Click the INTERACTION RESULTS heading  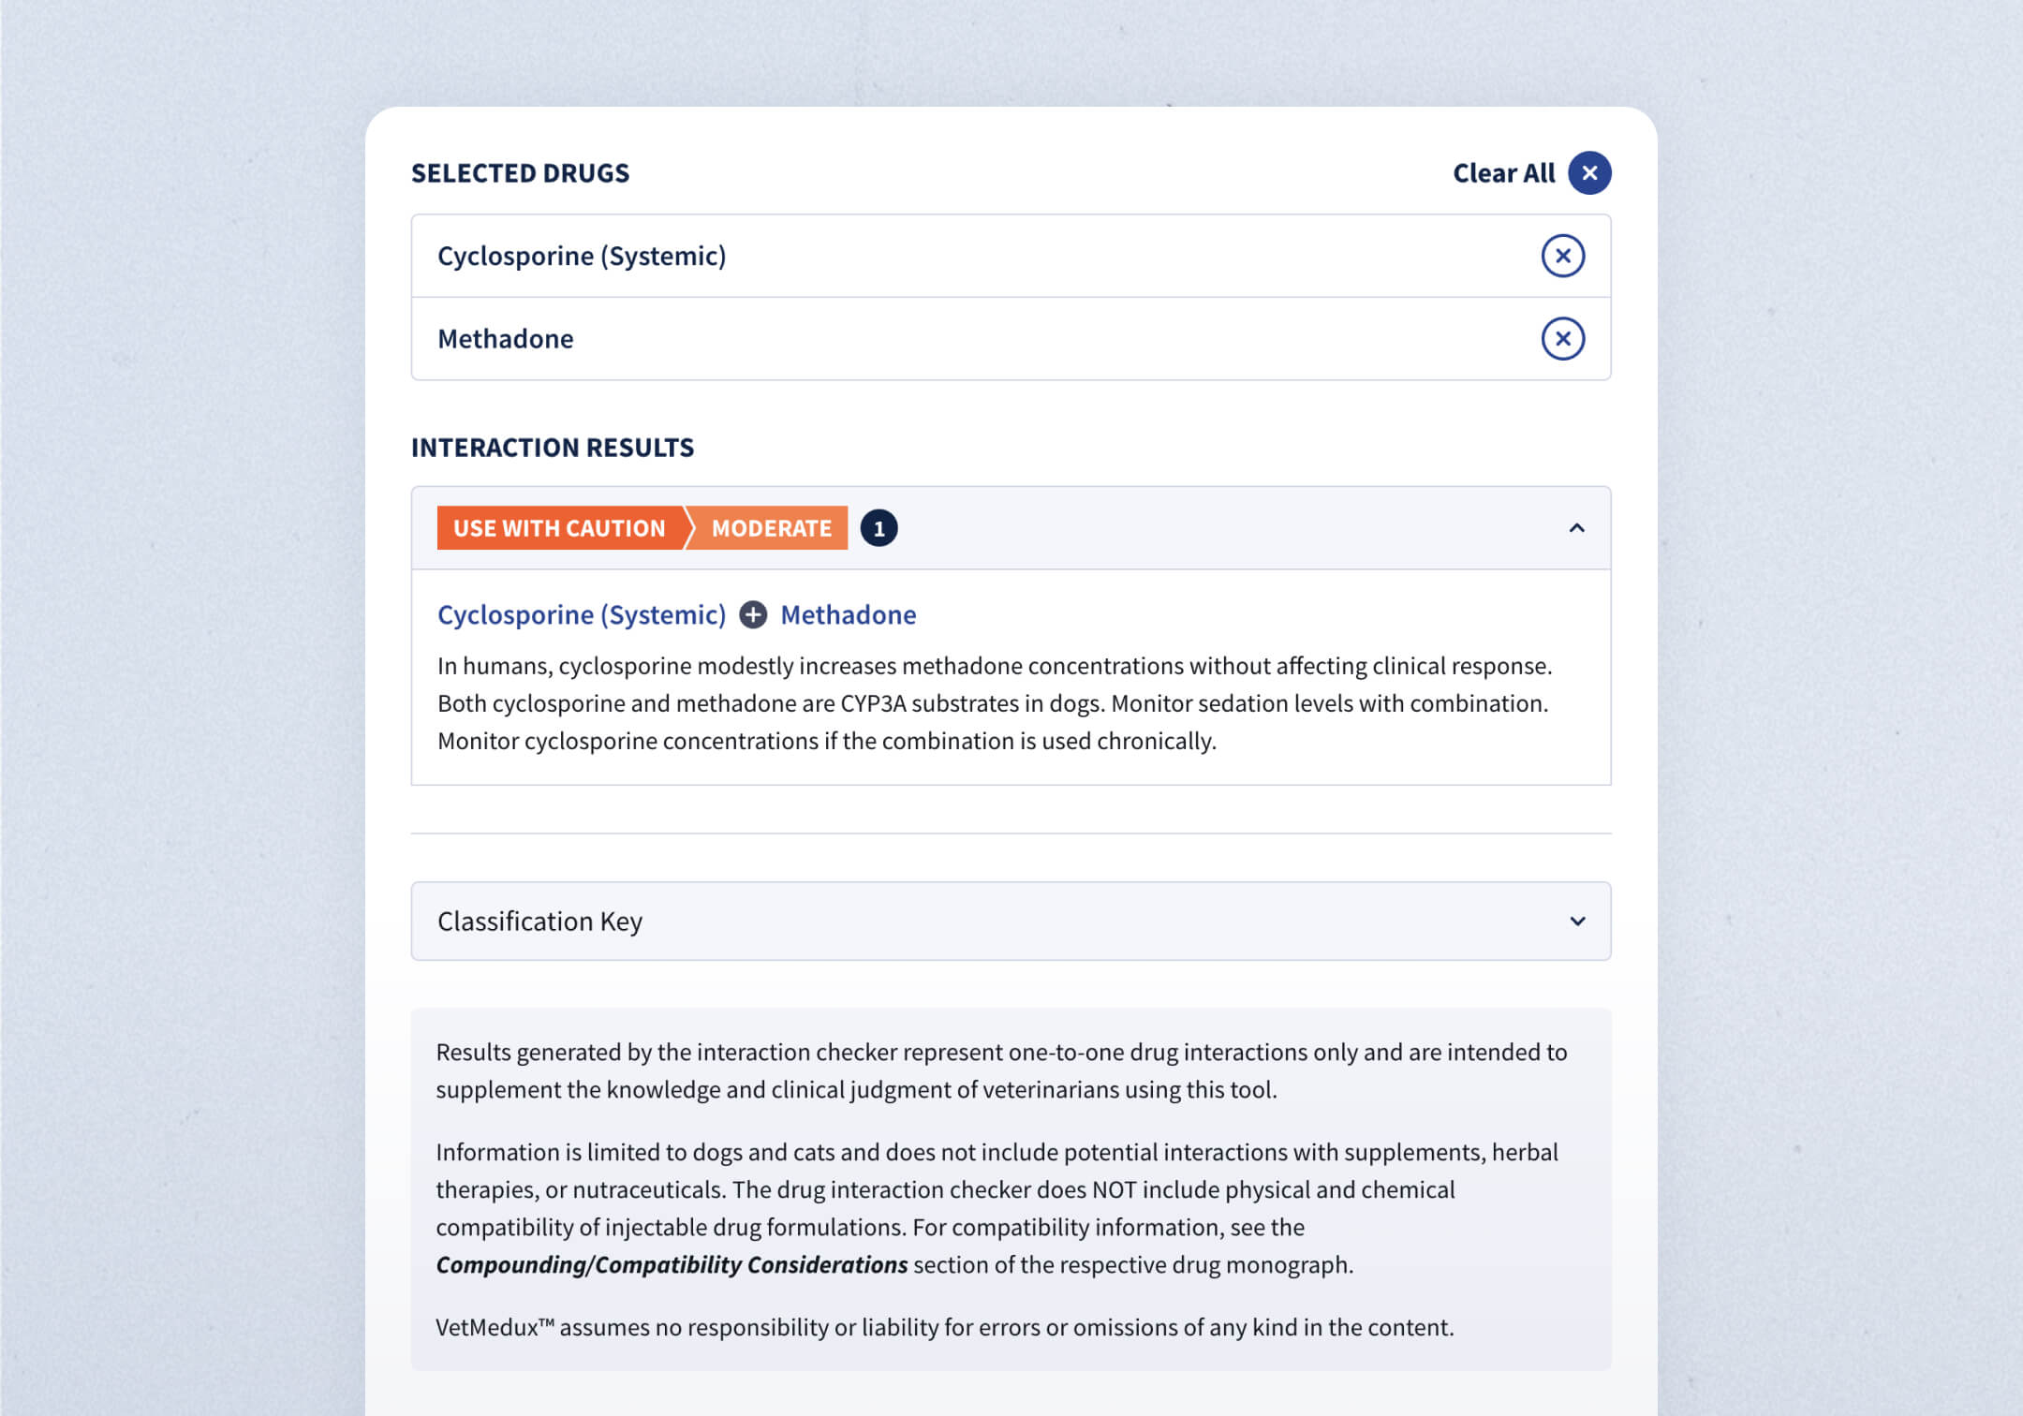(x=552, y=448)
